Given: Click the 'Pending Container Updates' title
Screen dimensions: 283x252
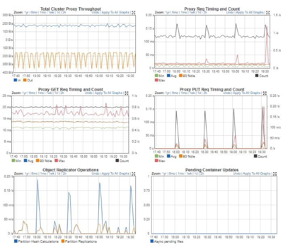Looking at the screenshot, I should click(x=212, y=170).
